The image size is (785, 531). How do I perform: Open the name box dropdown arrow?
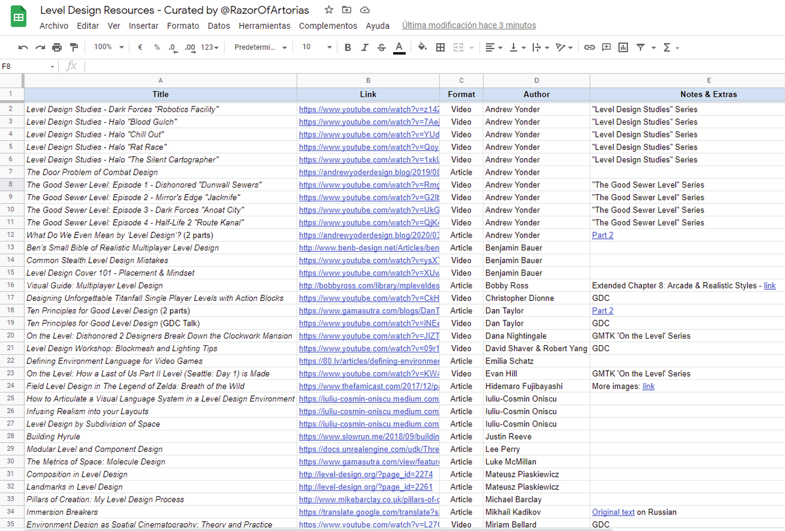[x=53, y=67]
